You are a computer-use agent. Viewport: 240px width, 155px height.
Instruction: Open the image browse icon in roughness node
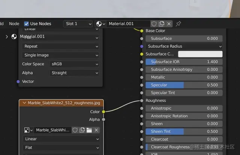click(28, 130)
